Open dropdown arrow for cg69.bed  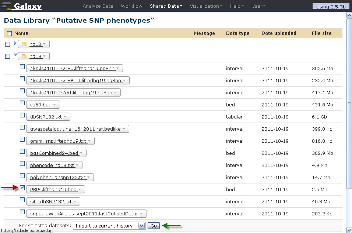click(54, 105)
